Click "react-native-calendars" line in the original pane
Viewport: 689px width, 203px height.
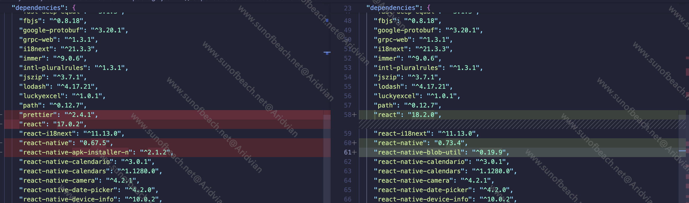tap(91, 171)
